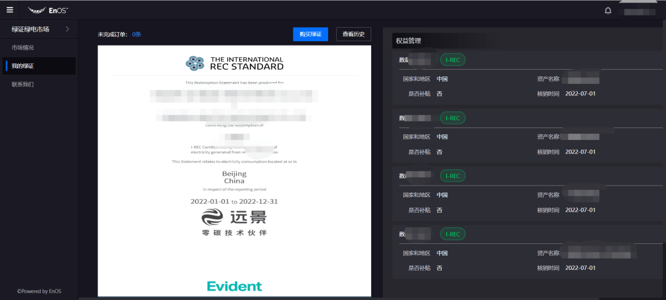
Task: Click the second card's I-REC tag
Action: (x=453, y=118)
